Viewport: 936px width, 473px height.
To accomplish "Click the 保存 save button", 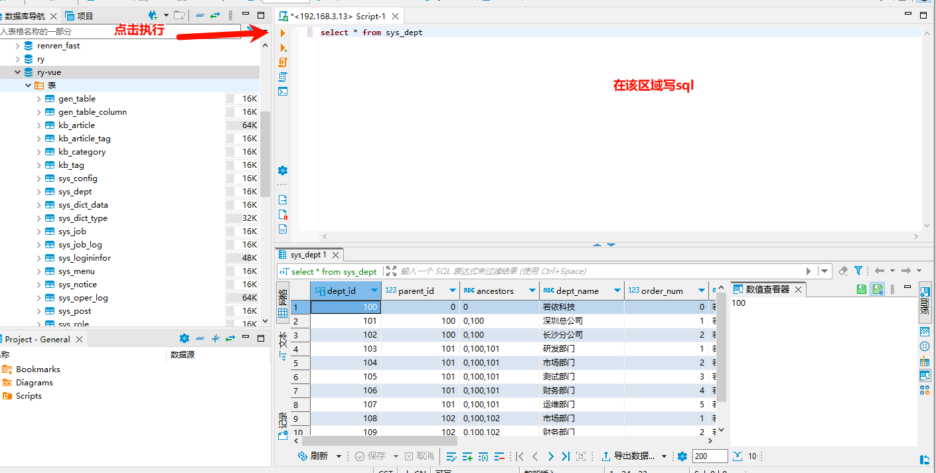I will pyautogui.click(x=370, y=456).
